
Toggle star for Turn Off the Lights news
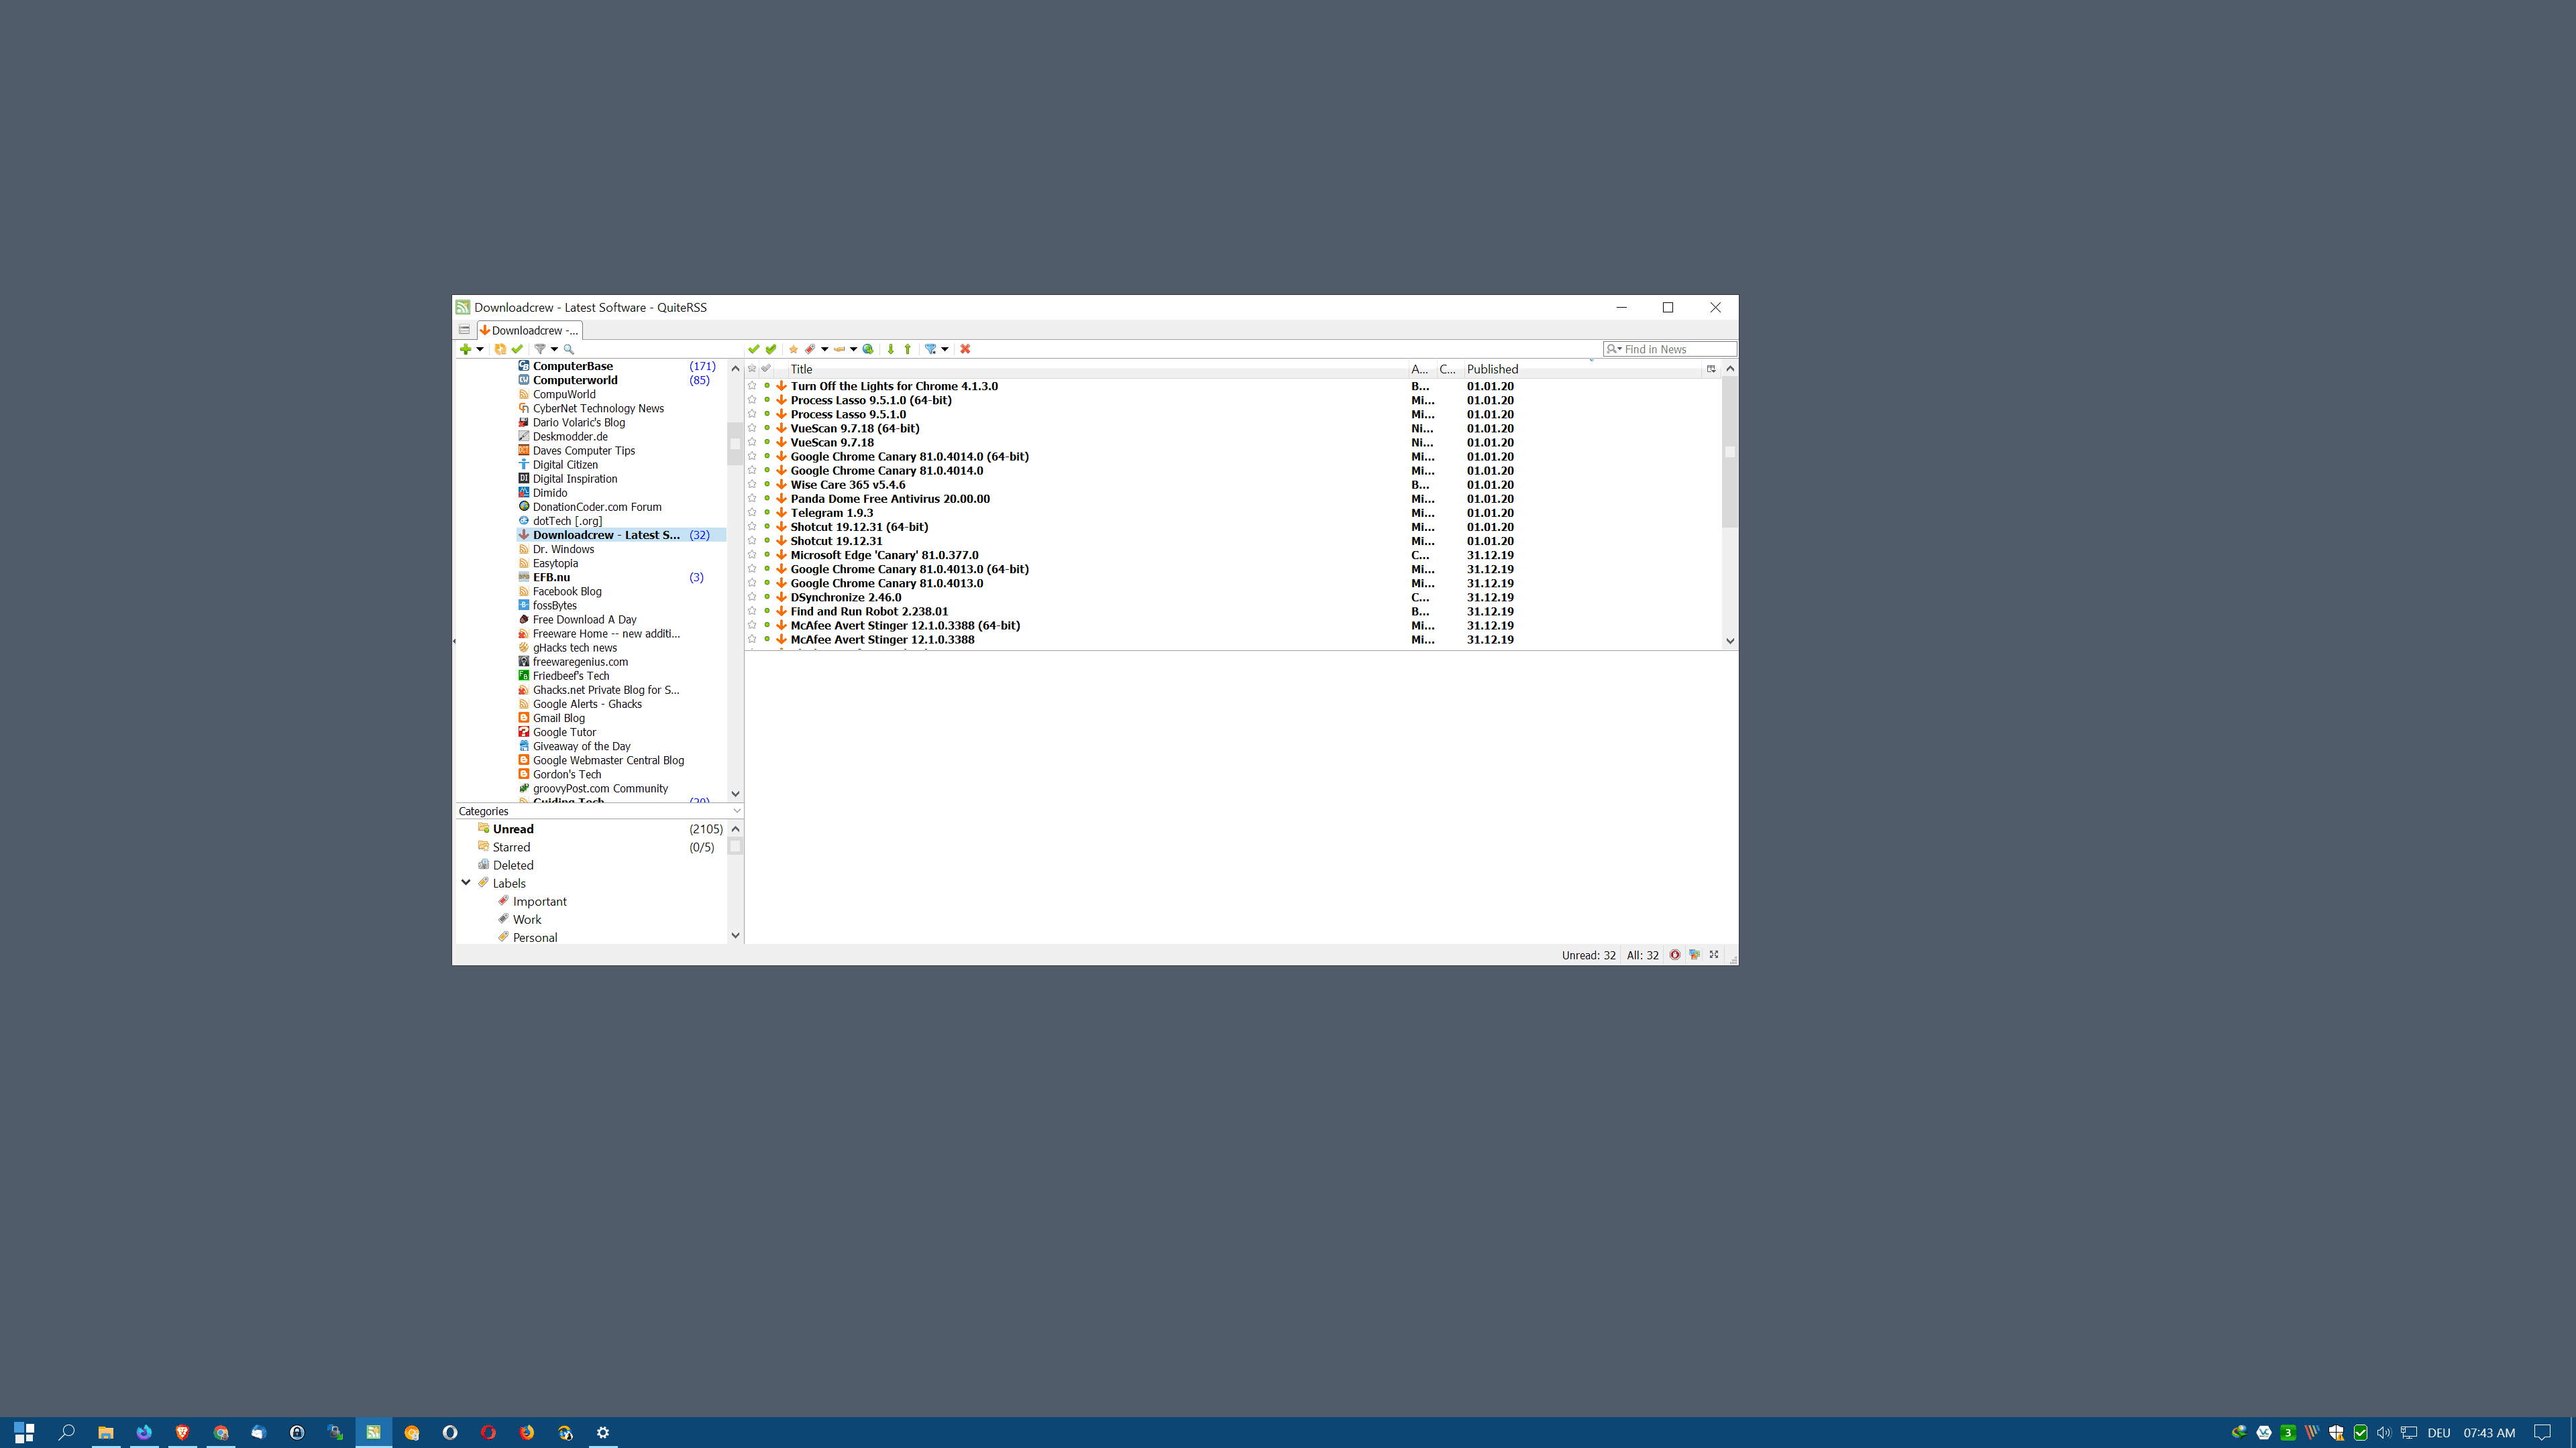coord(752,385)
